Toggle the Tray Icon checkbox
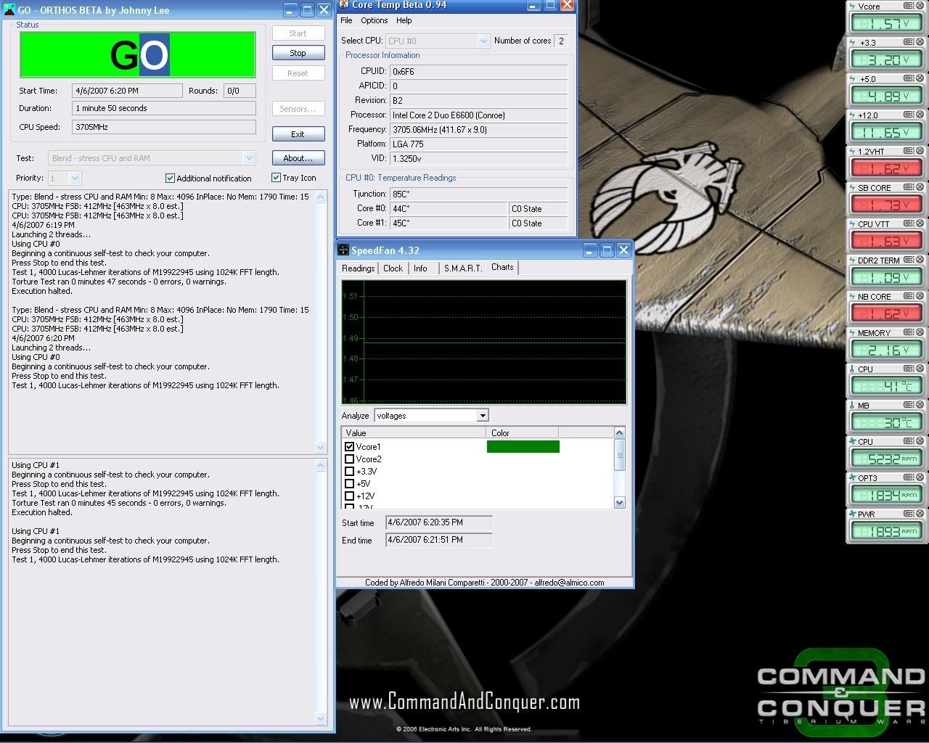The image size is (929, 743). pyautogui.click(x=276, y=177)
